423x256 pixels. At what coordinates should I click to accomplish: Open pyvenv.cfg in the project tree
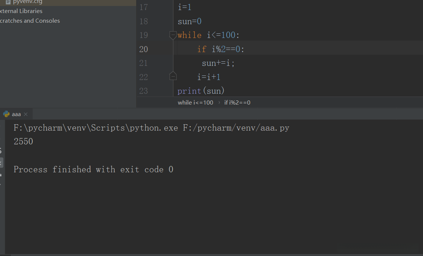coord(28,2)
